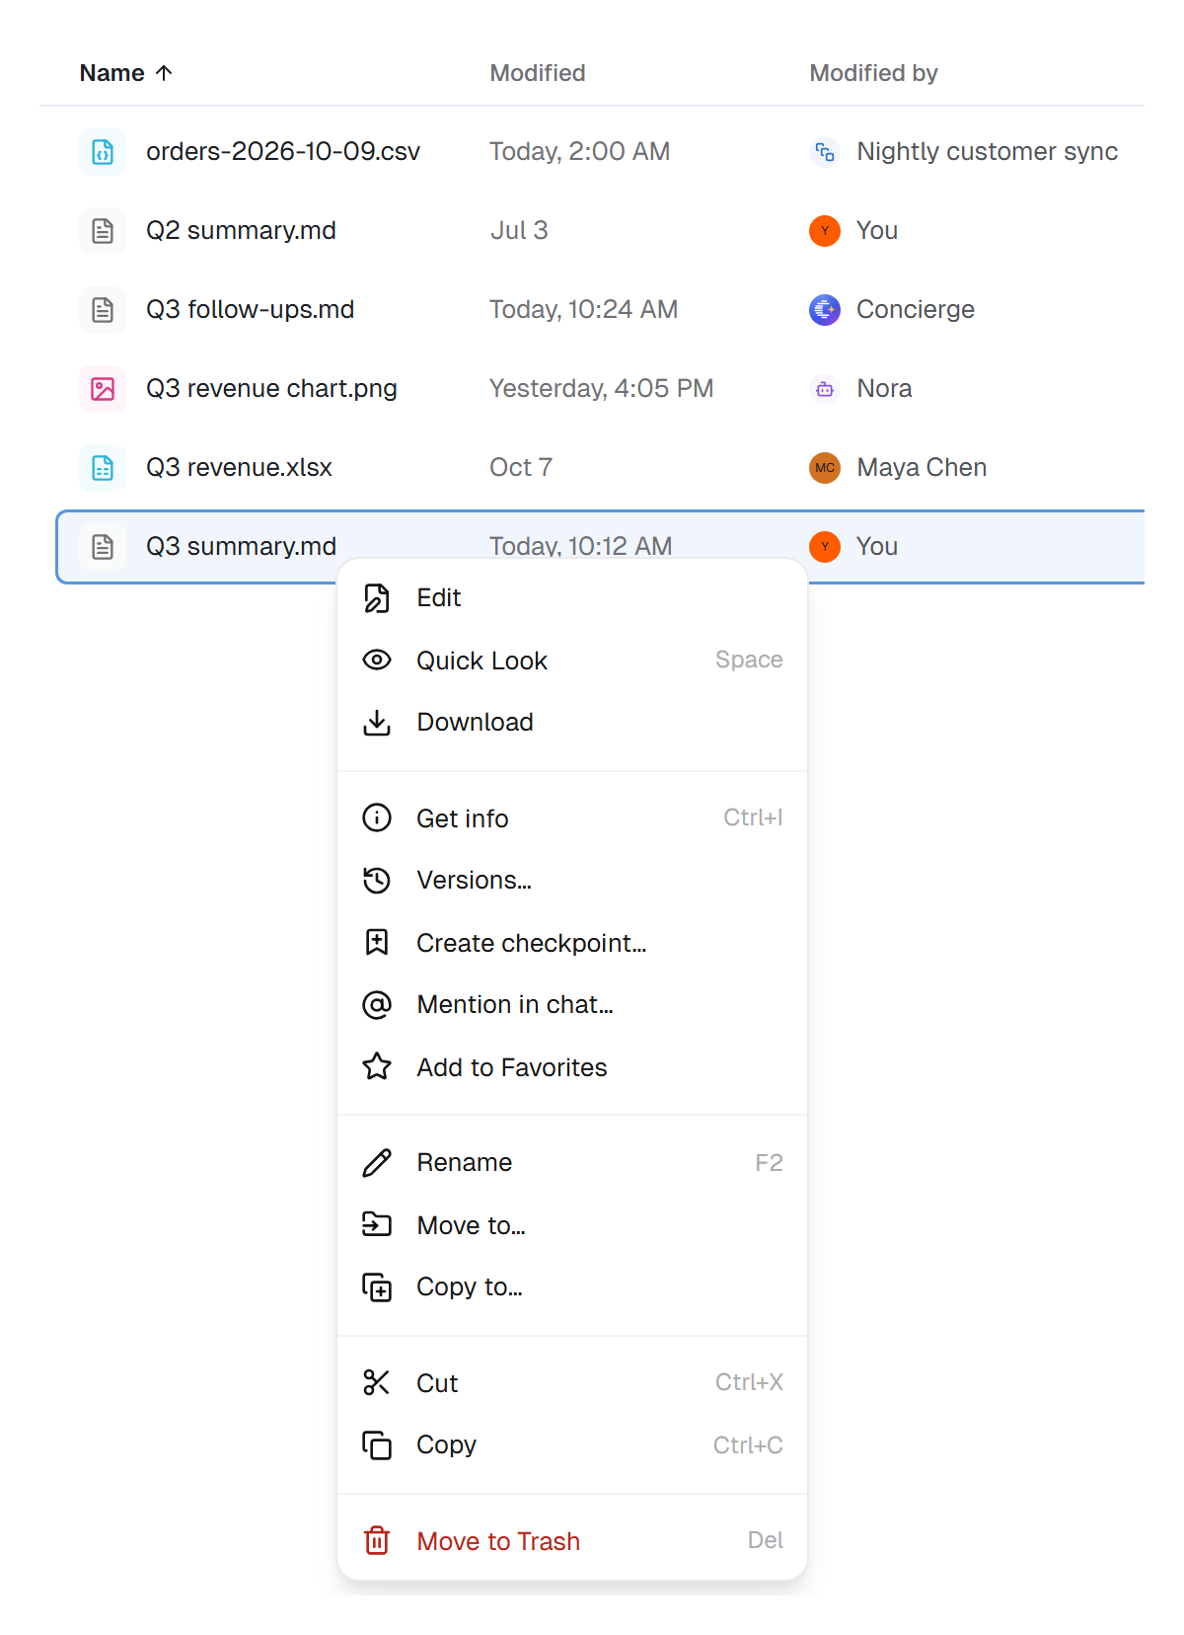
Task: Click the Versions history clock icon
Action: click(x=377, y=881)
